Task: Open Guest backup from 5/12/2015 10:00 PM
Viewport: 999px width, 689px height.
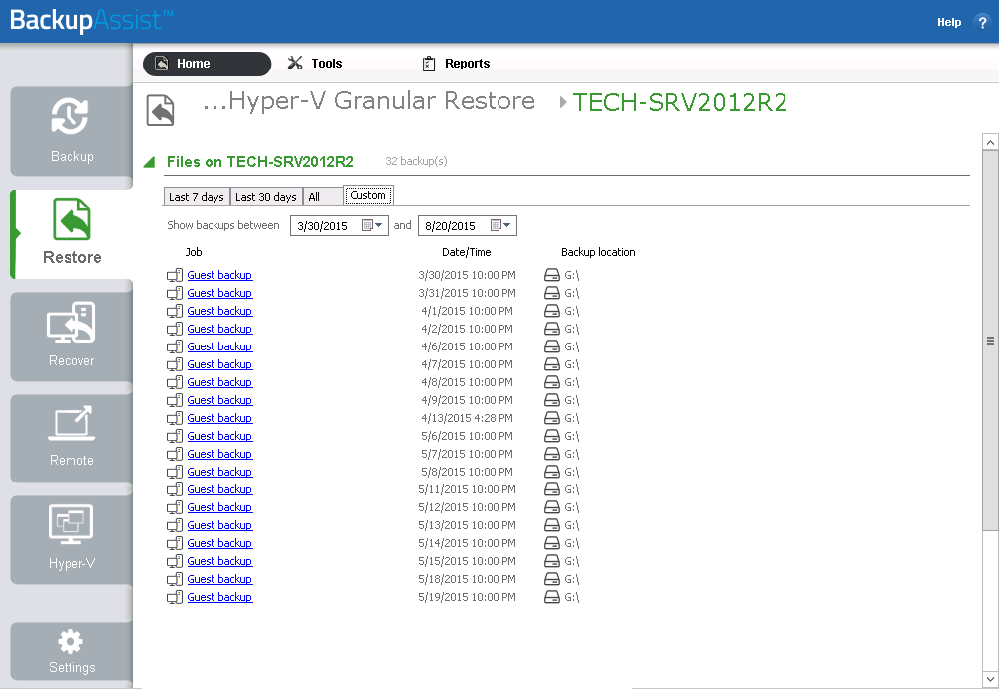Action: (x=219, y=507)
